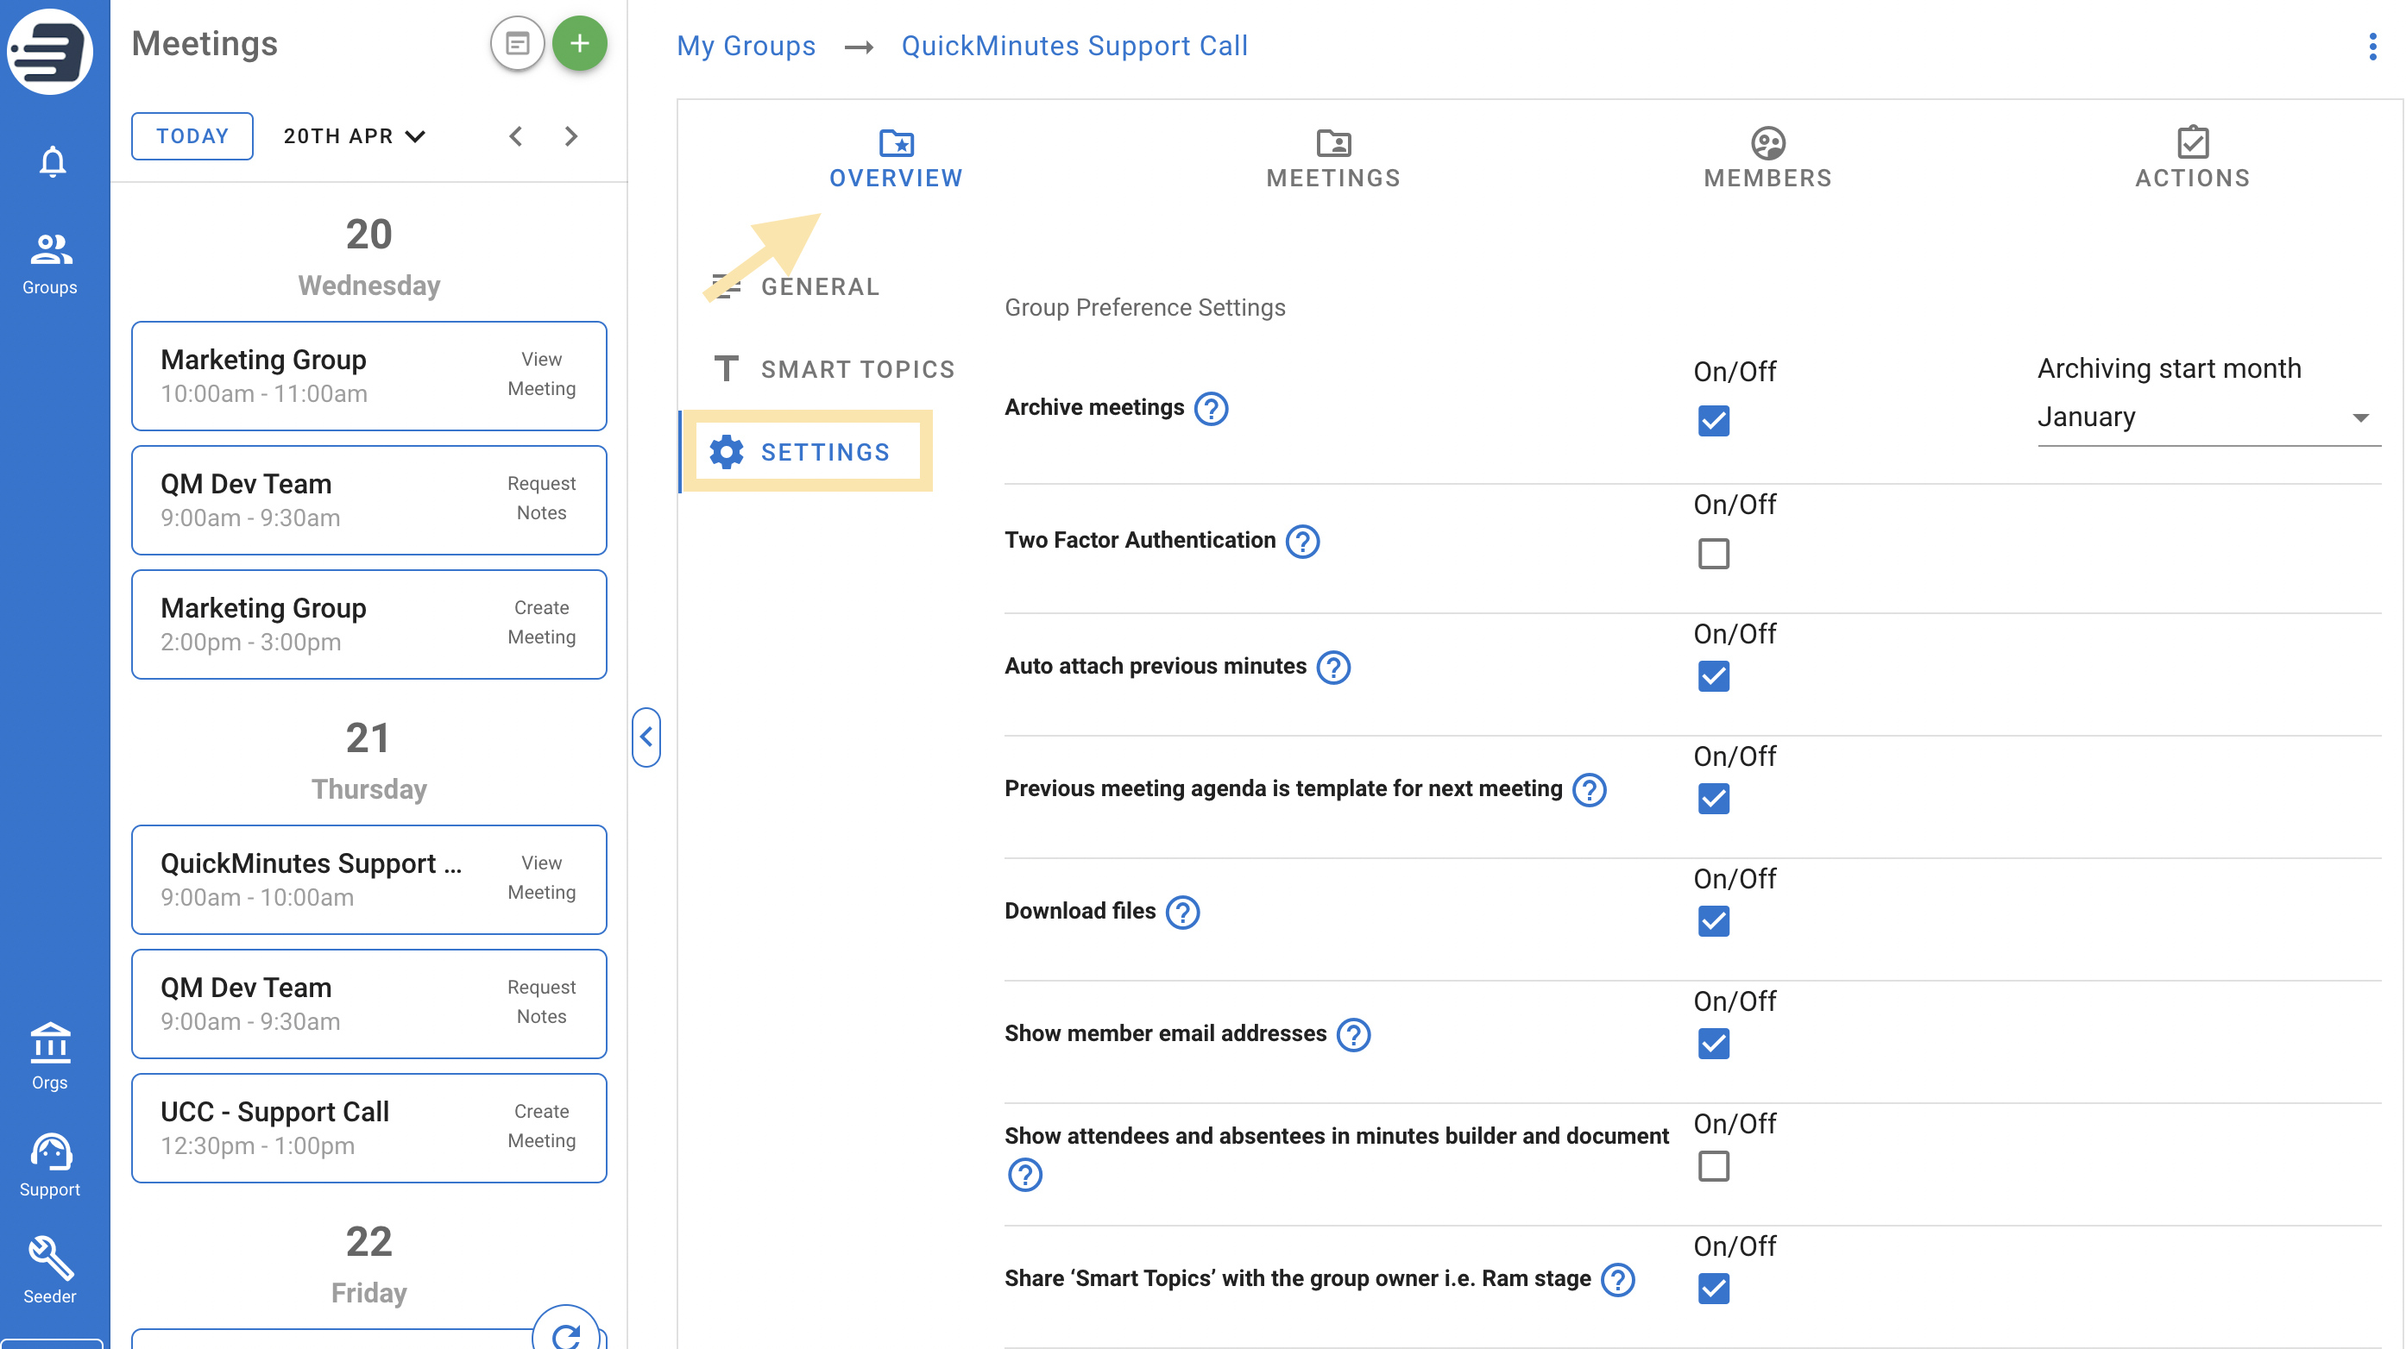Image resolution: width=2406 pixels, height=1349 pixels.
Task: Open the notifications bell
Action: 53,161
